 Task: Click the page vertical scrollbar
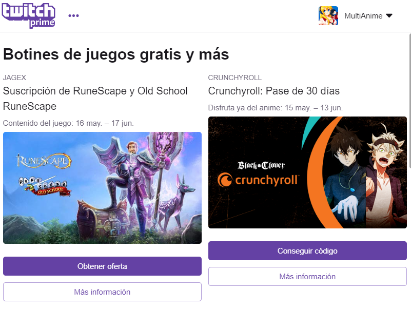(x=409, y=101)
